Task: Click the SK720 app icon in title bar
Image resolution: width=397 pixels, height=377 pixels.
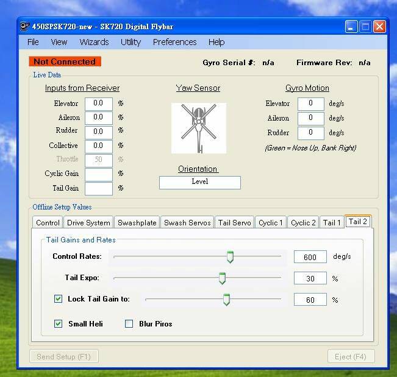Action: (x=25, y=27)
